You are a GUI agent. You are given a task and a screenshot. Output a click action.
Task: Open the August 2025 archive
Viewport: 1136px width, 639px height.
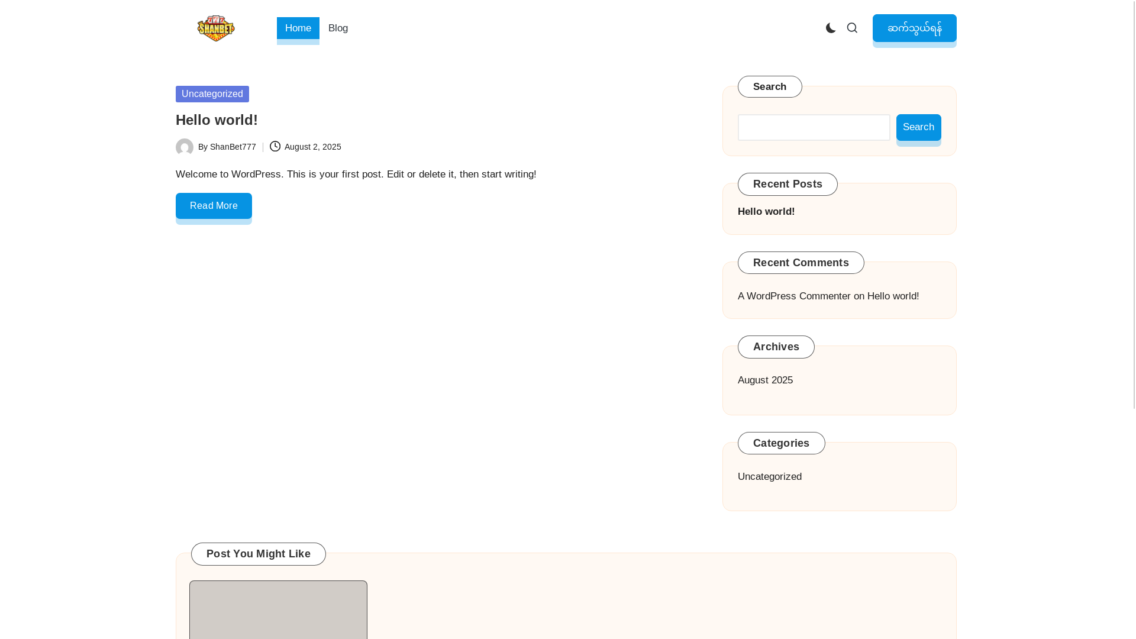[x=765, y=380]
